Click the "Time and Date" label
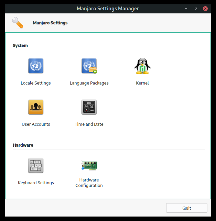Image resolution: width=216 pixels, height=221 pixels. [x=89, y=124]
